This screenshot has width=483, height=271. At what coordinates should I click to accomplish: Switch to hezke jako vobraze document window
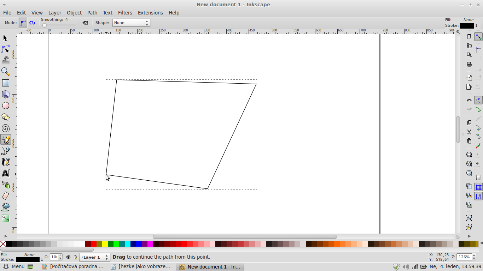[x=141, y=267]
